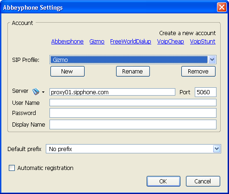Enable Automatic registration checkbox
This screenshot has width=229, height=194.
12,168
